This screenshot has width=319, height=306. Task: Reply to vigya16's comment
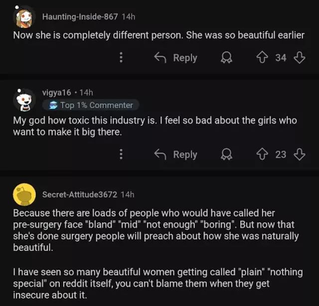(x=176, y=154)
